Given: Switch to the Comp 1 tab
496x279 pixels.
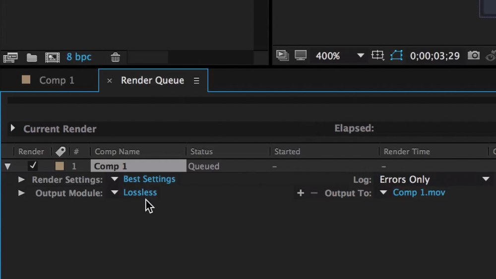Looking at the screenshot, I should tap(57, 80).
